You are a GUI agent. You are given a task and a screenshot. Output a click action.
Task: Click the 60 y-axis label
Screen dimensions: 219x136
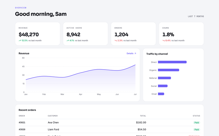(23, 58)
